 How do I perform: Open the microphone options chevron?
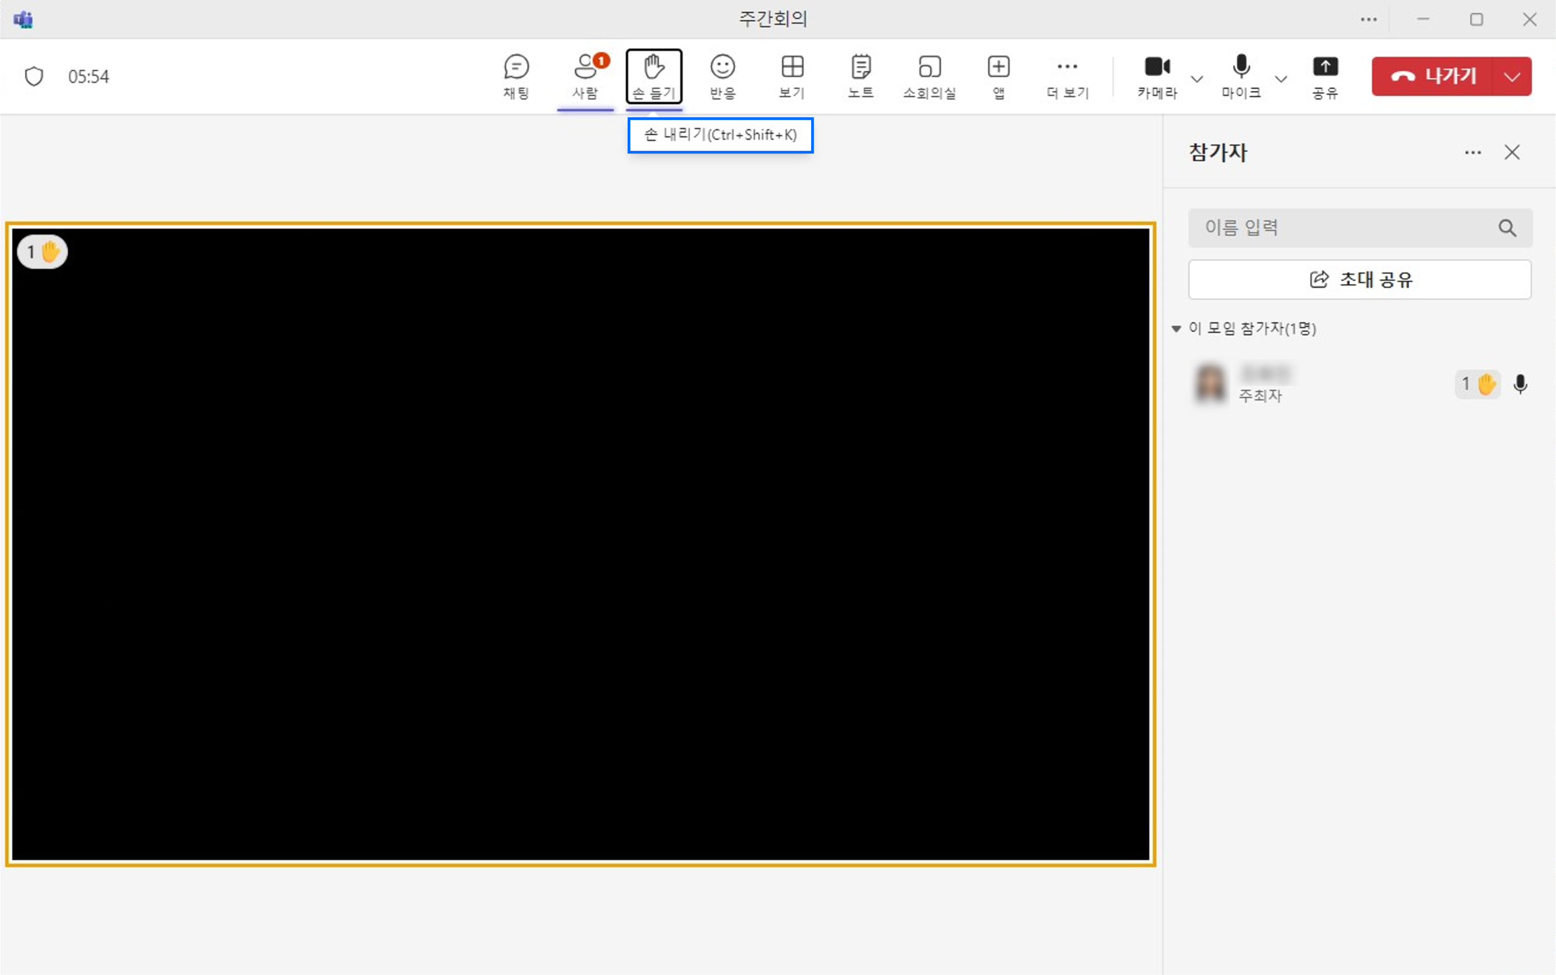click(x=1282, y=79)
